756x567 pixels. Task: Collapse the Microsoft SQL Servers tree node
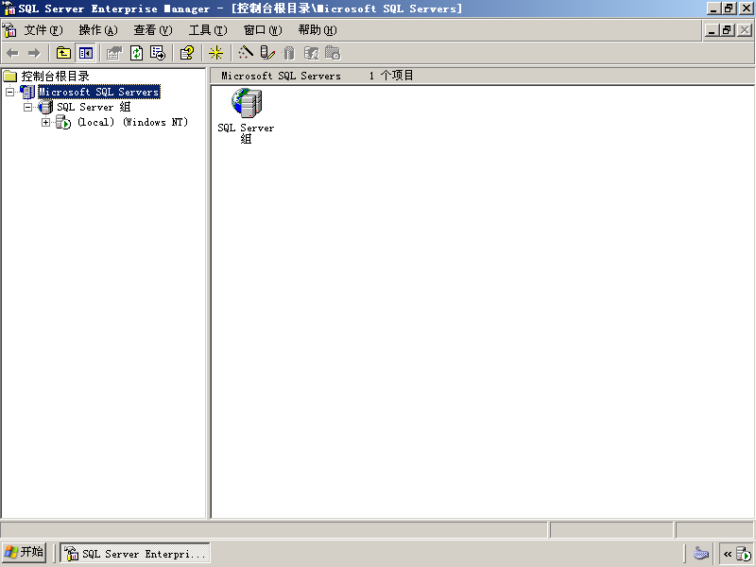tap(9, 92)
